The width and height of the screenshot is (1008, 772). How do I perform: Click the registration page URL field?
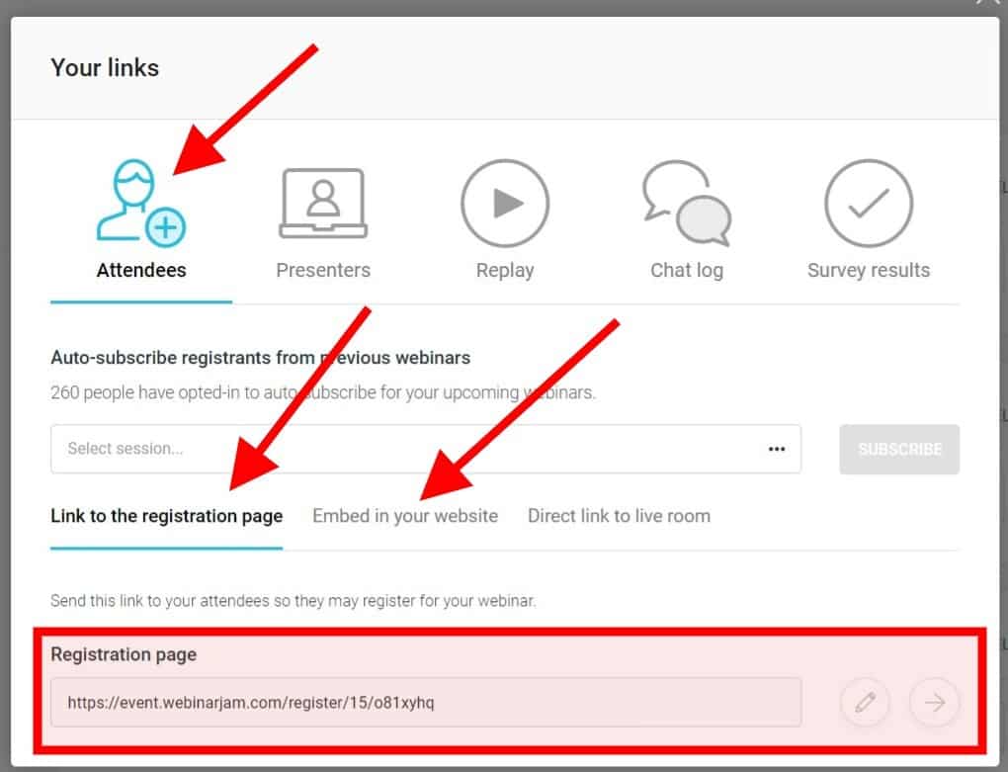click(x=426, y=702)
